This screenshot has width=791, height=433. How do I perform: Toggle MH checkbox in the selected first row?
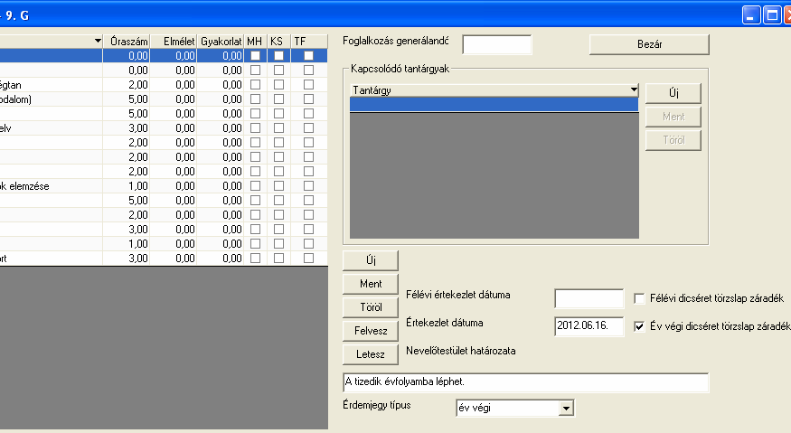[256, 55]
